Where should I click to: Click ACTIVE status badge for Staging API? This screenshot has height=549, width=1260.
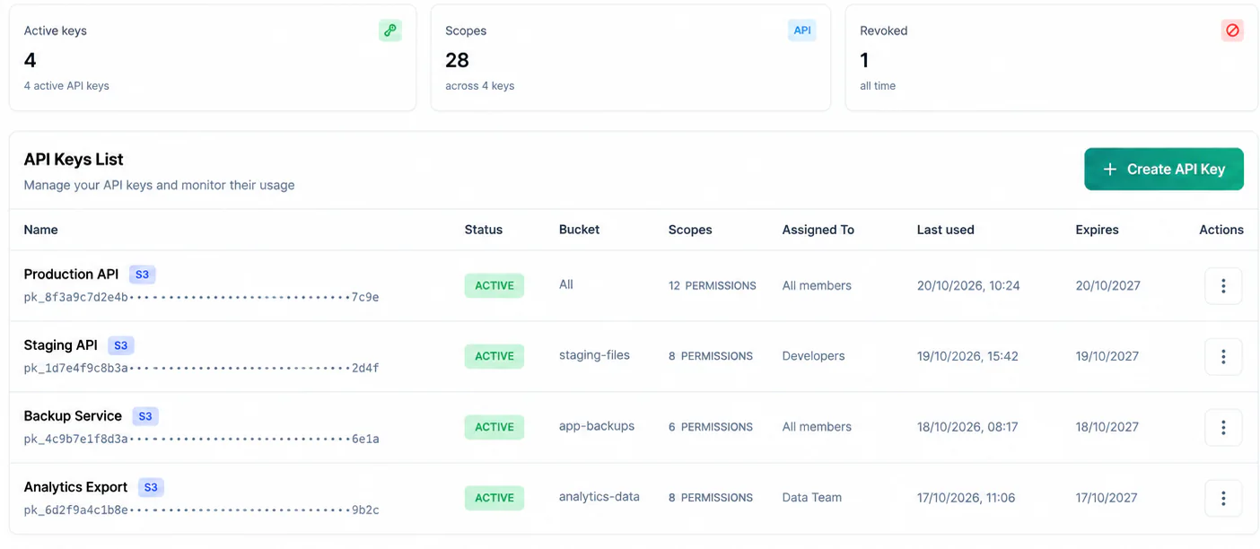point(494,356)
